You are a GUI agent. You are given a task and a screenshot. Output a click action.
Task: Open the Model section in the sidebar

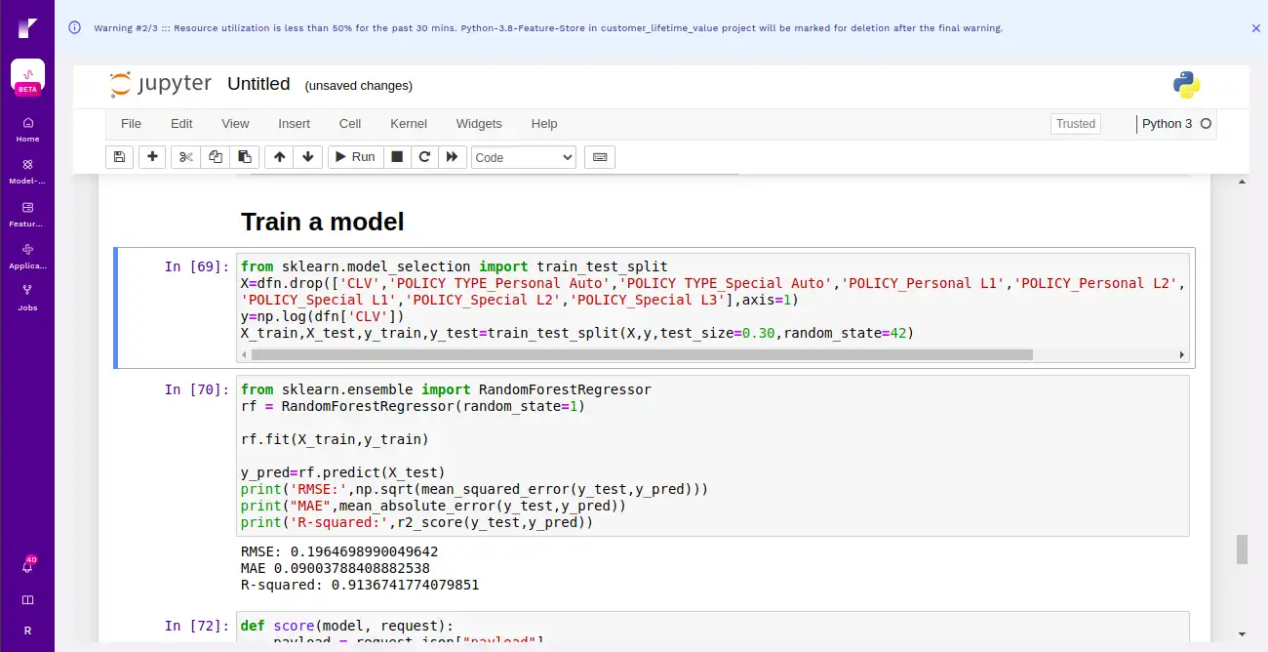27,171
